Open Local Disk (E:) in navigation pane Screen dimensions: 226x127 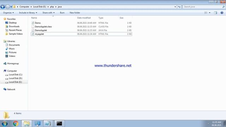tap(16, 82)
